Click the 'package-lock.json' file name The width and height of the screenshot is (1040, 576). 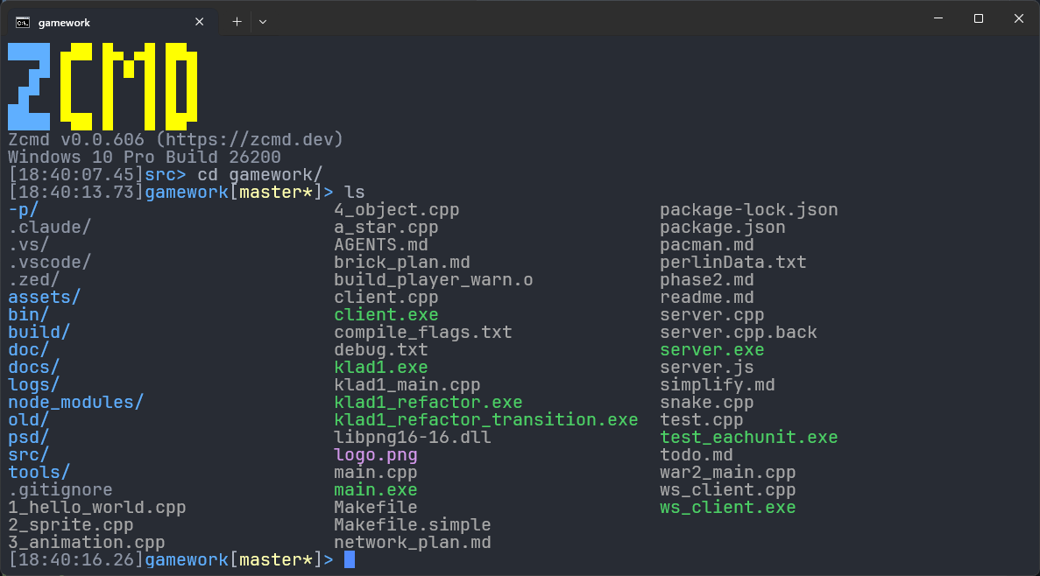(x=749, y=210)
